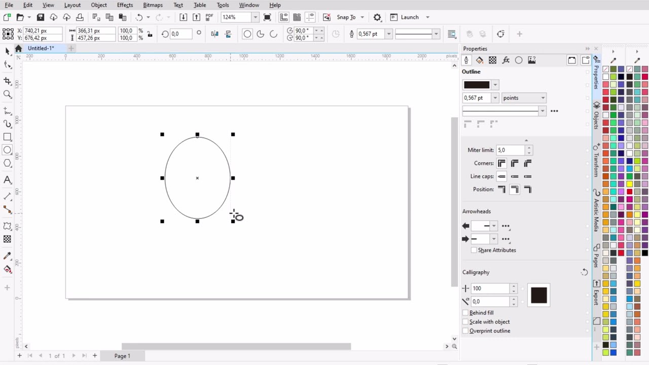Open Fill tab in Properties docker
Image resolution: width=649 pixels, height=365 pixels.
coord(479,60)
